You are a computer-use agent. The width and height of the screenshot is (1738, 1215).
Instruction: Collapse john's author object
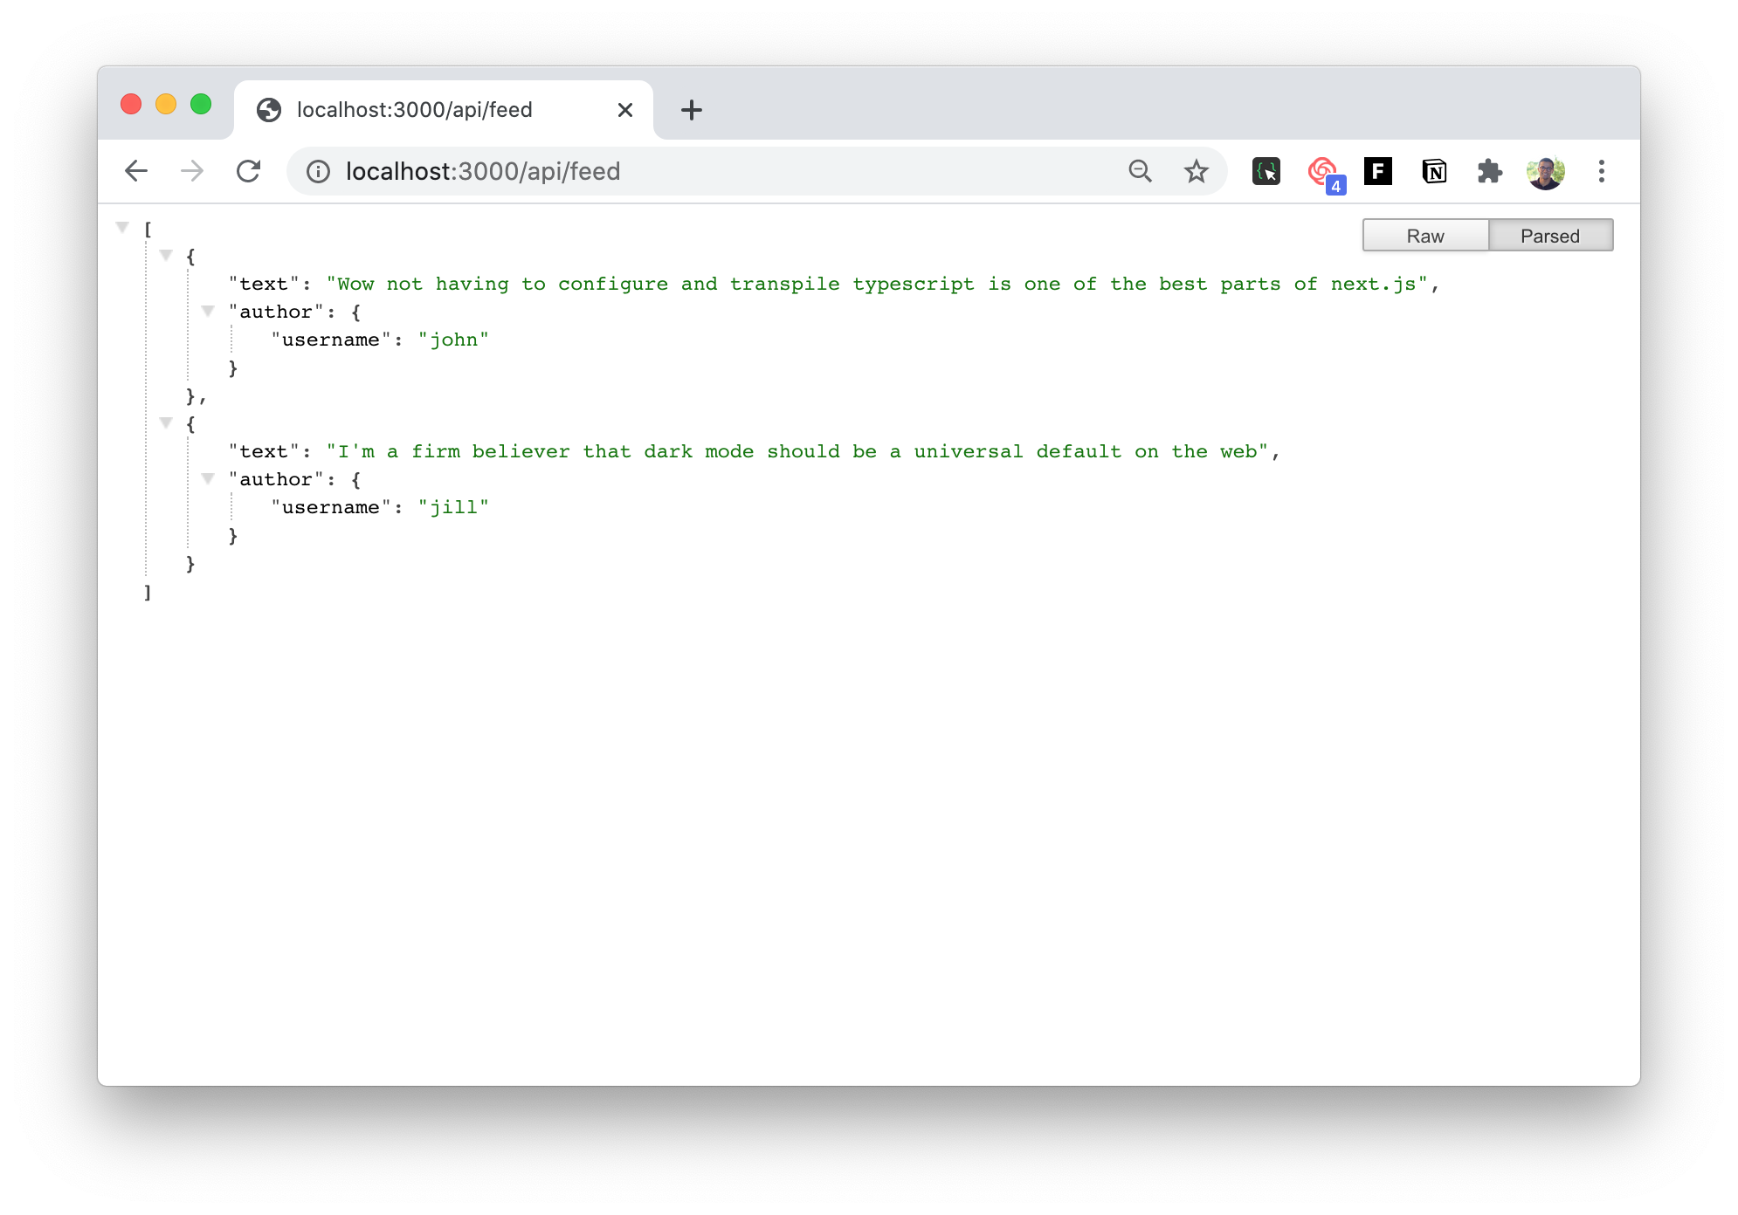point(208,312)
